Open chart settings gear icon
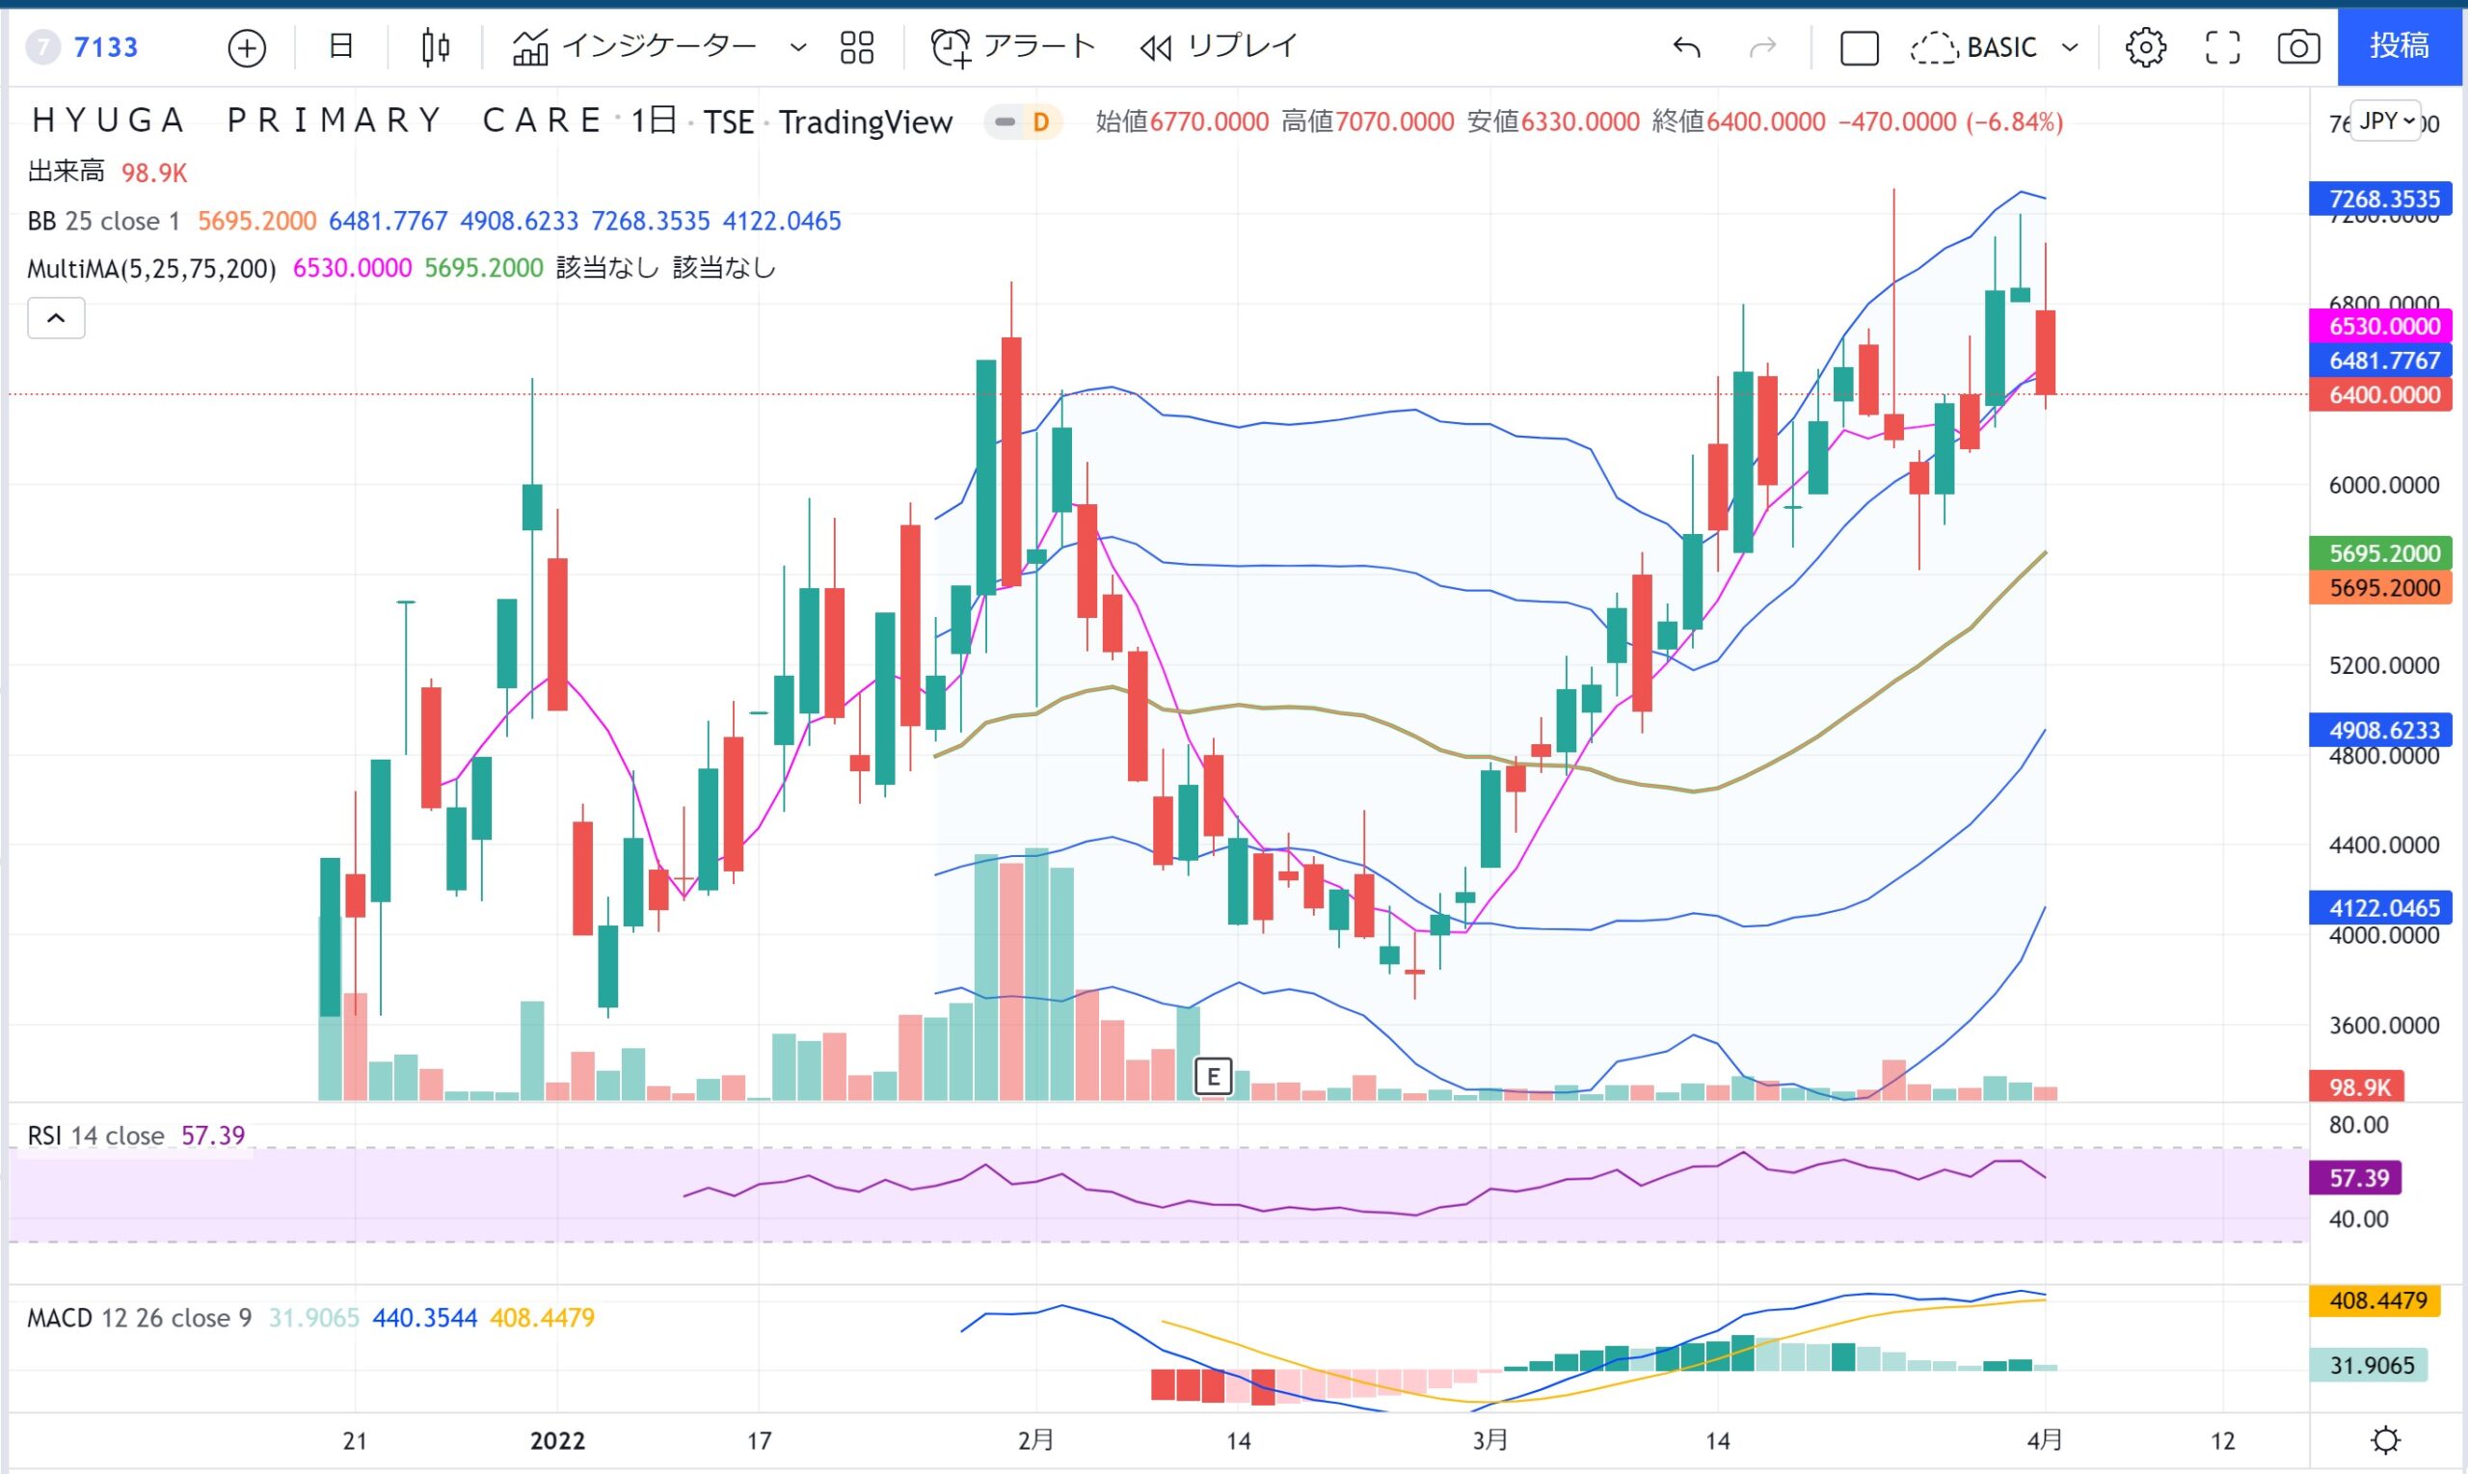This screenshot has width=2468, height=1474. point(2145,47)
